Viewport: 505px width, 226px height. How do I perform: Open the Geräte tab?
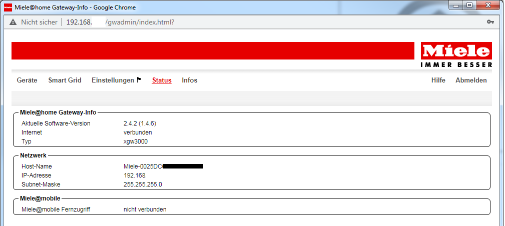point(27,80)
